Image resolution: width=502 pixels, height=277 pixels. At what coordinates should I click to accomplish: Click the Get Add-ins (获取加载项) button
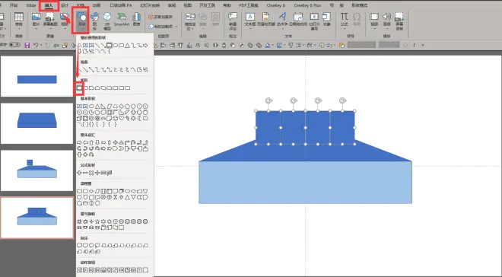pyautogui.click(x=161, y=17)
